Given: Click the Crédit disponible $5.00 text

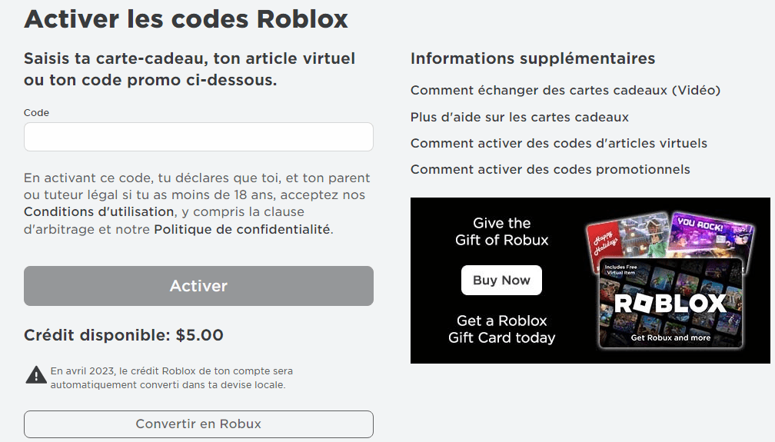Looking at the screenshot, I should 124,335.
